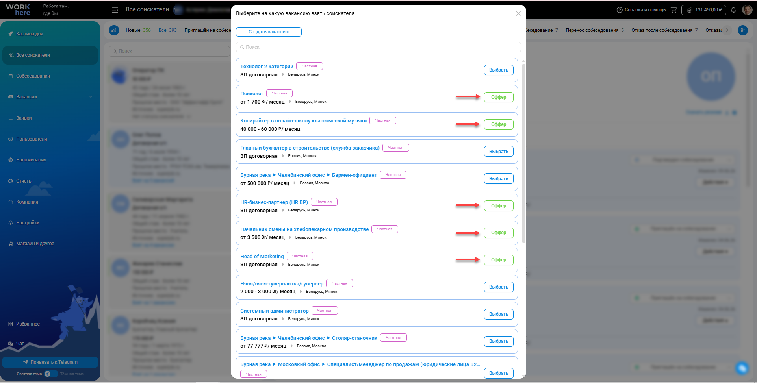Click the filter settings icon

point(743,30)
